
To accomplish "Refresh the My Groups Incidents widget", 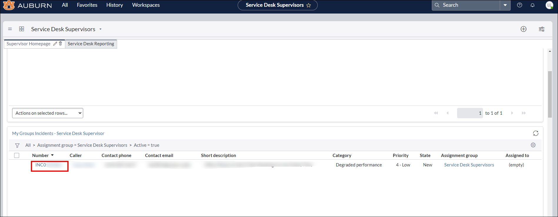I will point(536,133).
